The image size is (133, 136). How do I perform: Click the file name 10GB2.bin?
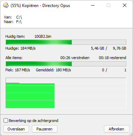pyautogui.click(x=43, y=36)
